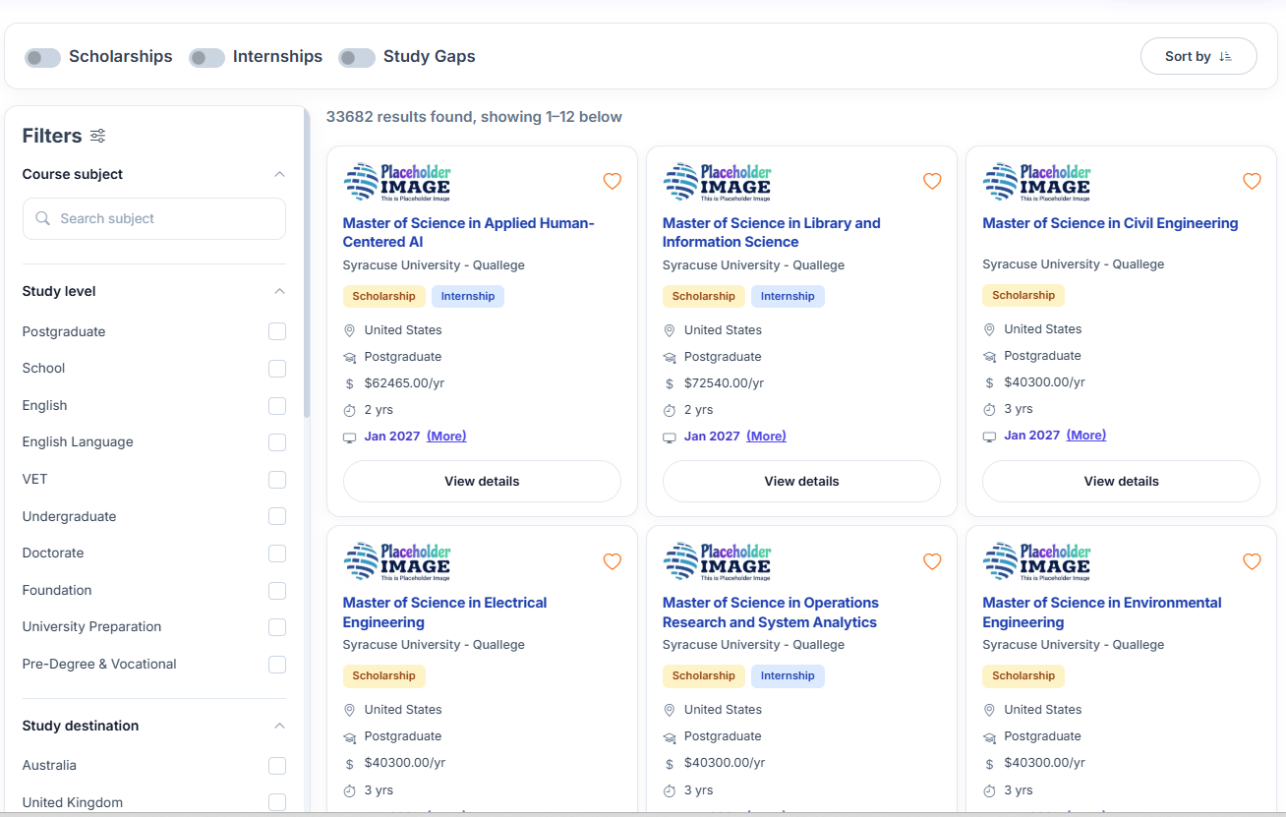Viewport: 1286px width, 817px height.
Task: Click the Placeholder logo on Civil Engineering card
Action: [x=1036, y=182]
